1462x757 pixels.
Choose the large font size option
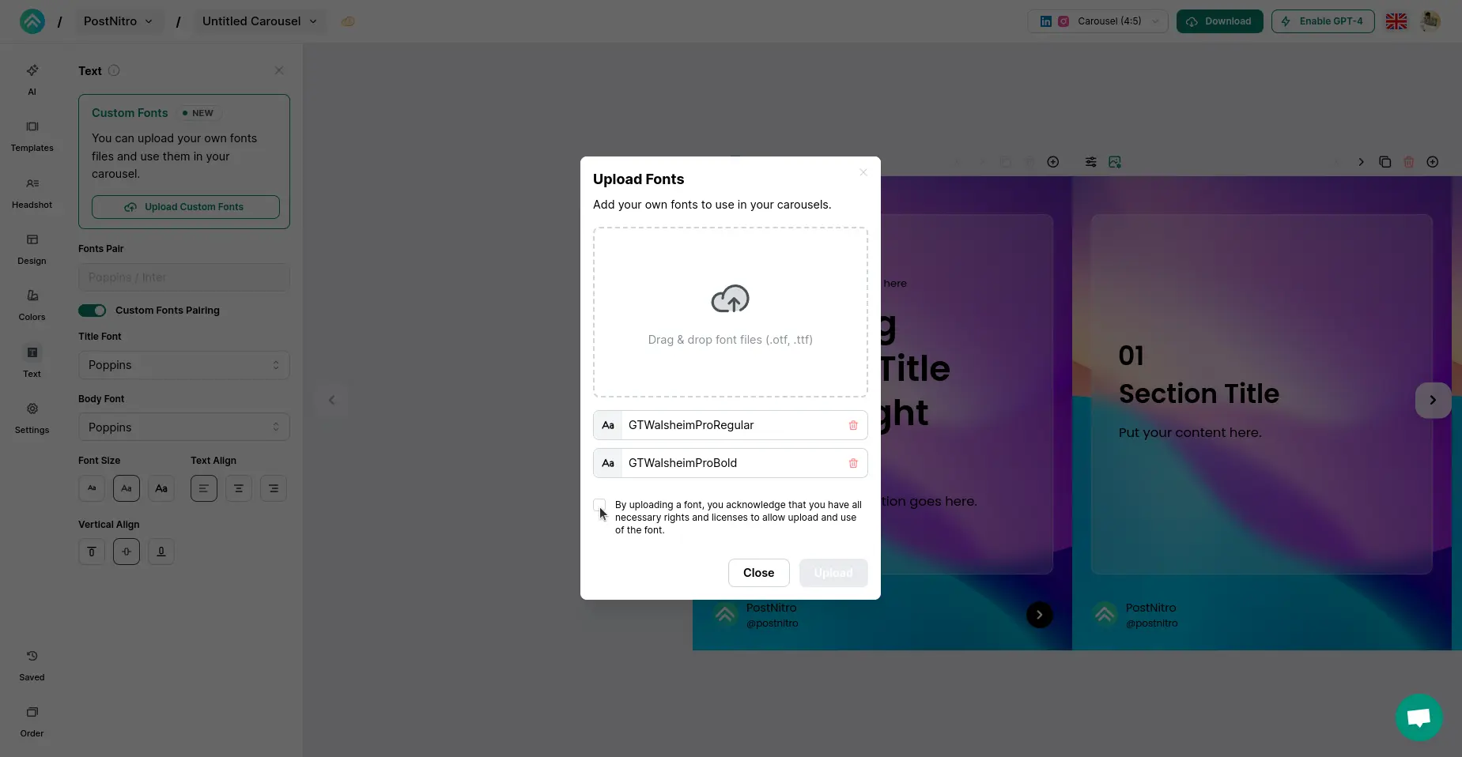click(x=161, y=488)
